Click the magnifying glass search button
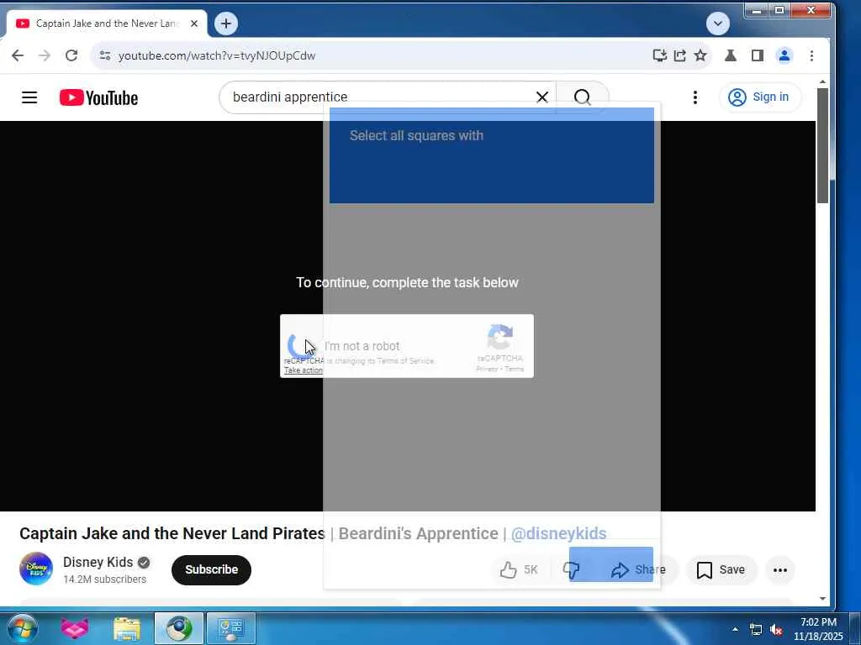 coord(583,97)
